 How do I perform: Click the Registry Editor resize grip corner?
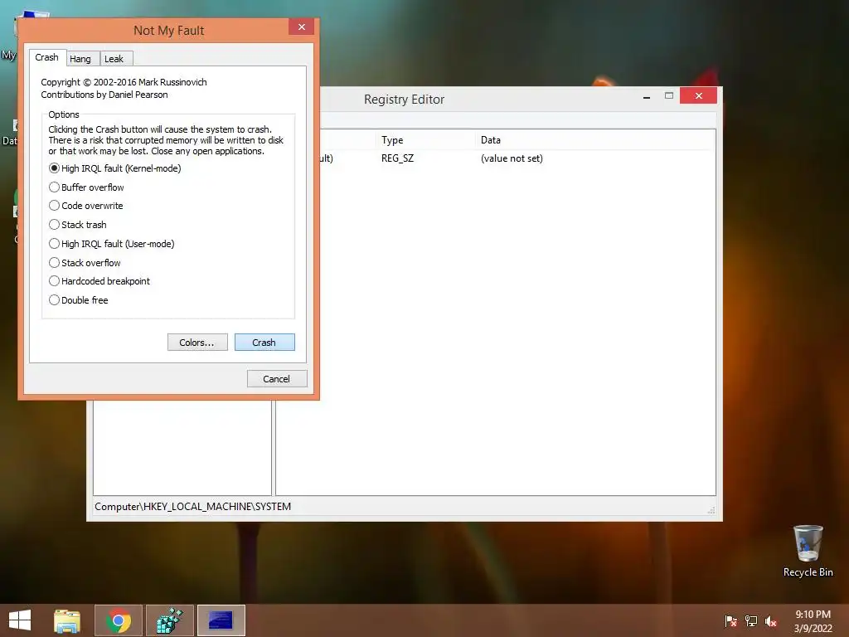pyautogui.click(x=711, y=510)
